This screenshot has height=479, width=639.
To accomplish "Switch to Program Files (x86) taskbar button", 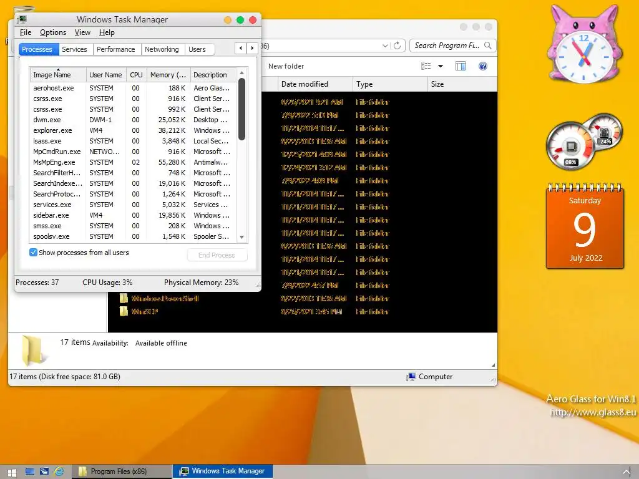I will pyautogui.click(x=122, y=472).
